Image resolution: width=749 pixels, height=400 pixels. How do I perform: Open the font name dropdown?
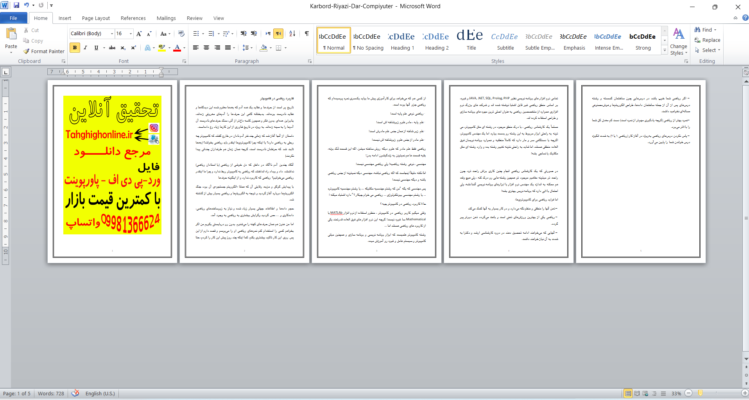(x=112, y=34)
